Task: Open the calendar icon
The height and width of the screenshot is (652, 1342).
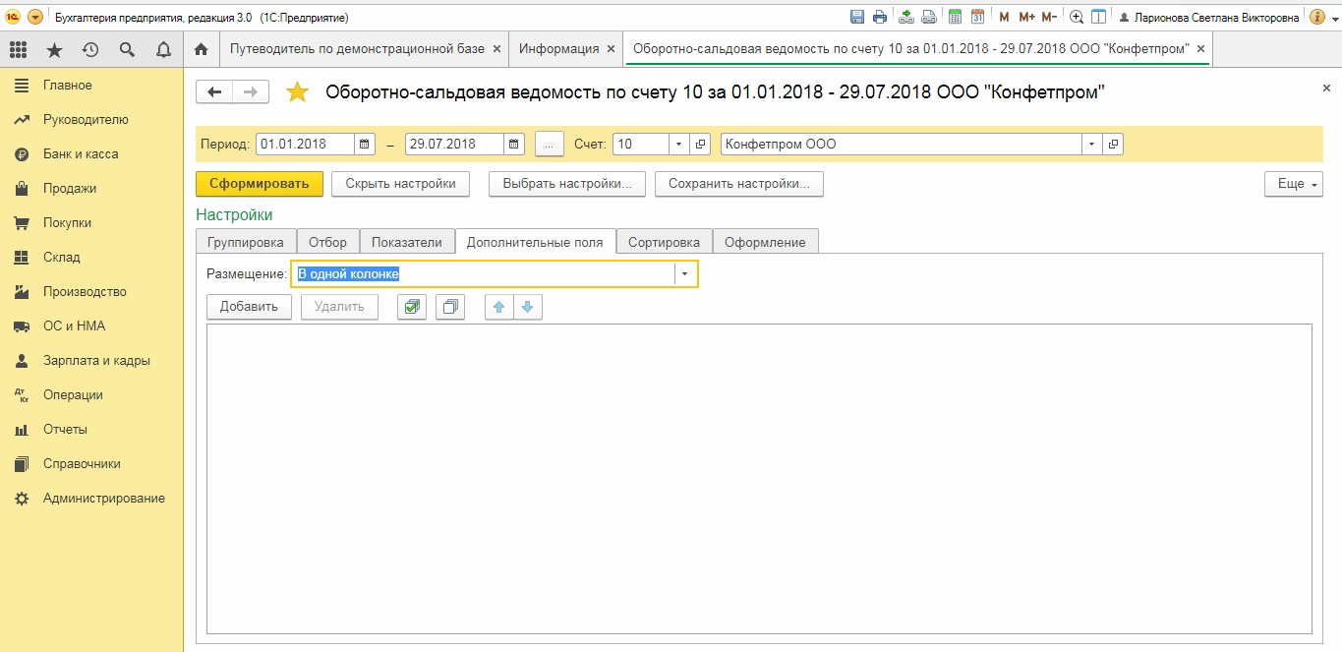Action: pyautogui.click(x=977, y=17)
